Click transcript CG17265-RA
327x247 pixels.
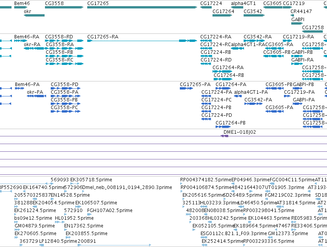click(x=103, y=37)
